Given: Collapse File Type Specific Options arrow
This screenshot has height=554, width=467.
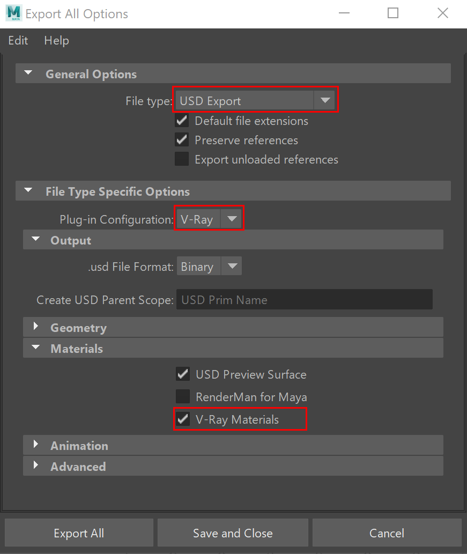Looking at the screenshot, I should 28,190.
